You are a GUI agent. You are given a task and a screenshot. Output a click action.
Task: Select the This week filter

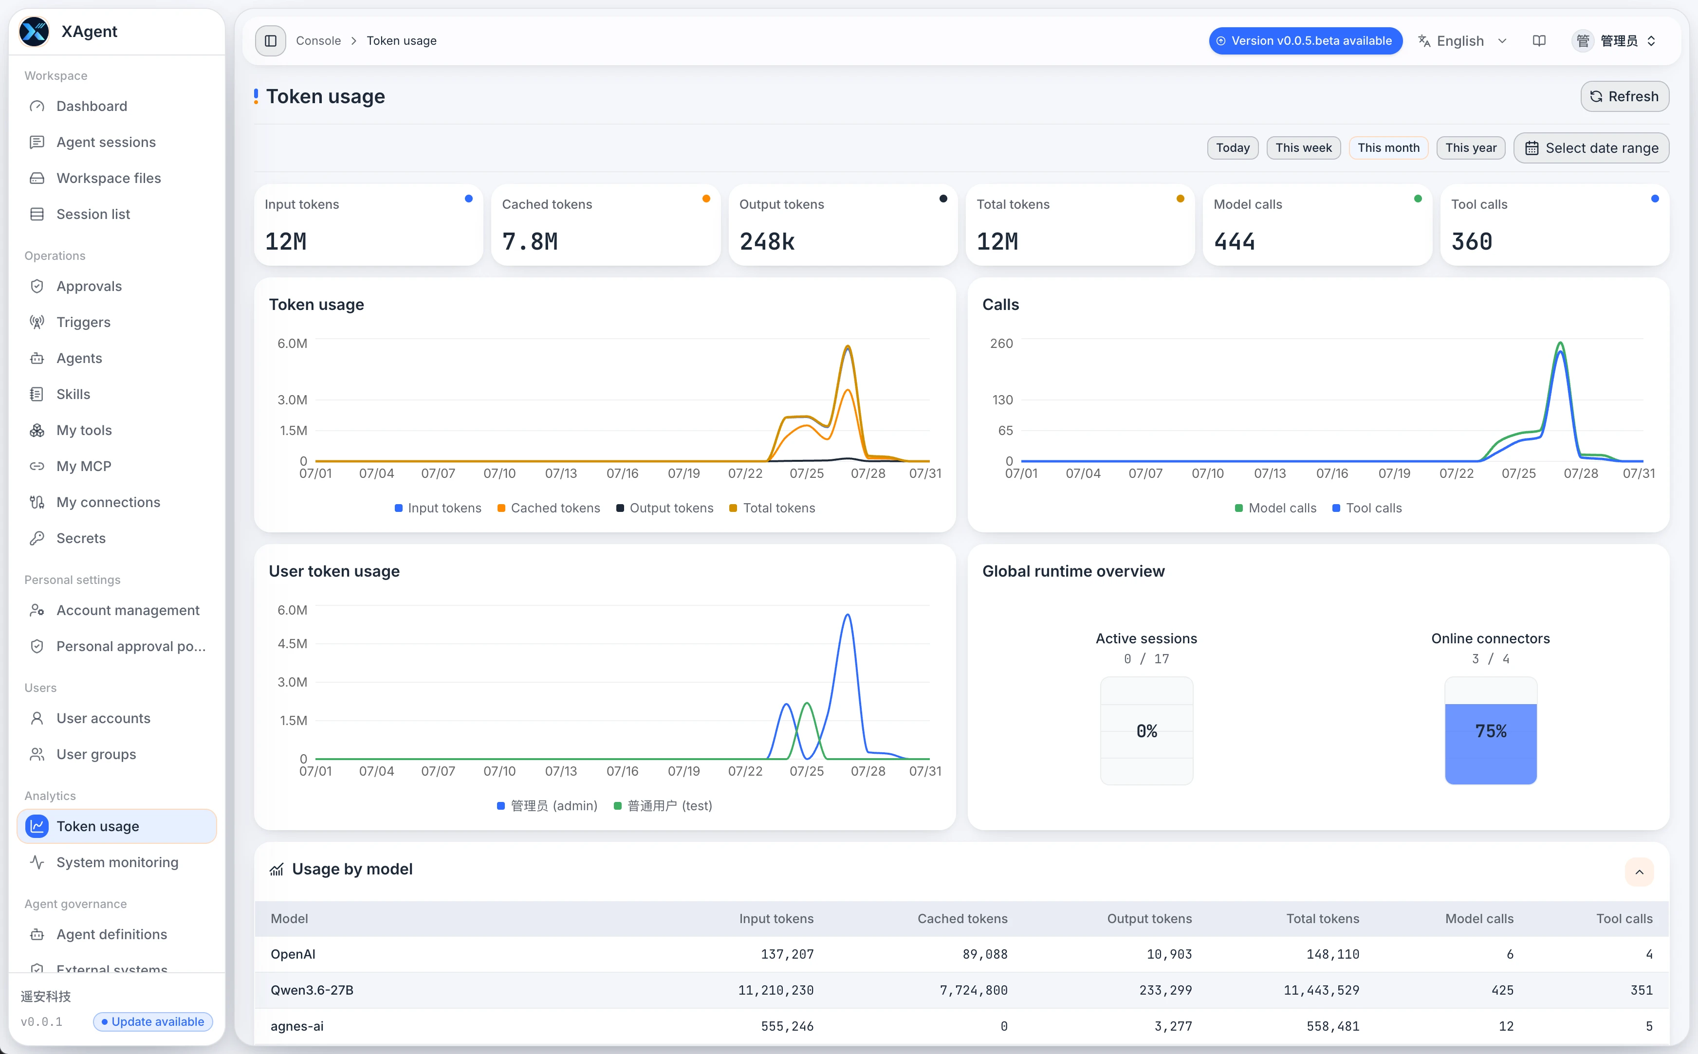pos(1303,148)
